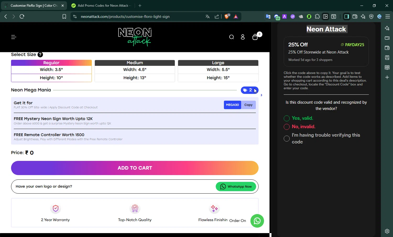
Task: Select 'I'm having trouble verifying this code'
Action: [287, 138]
